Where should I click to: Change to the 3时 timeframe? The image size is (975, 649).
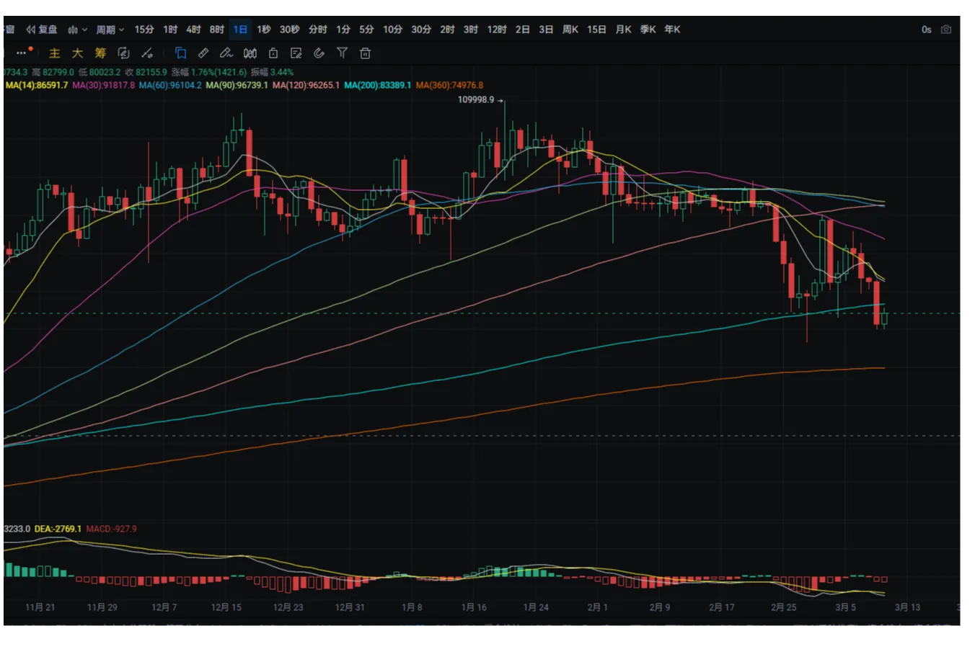[471, 30]
